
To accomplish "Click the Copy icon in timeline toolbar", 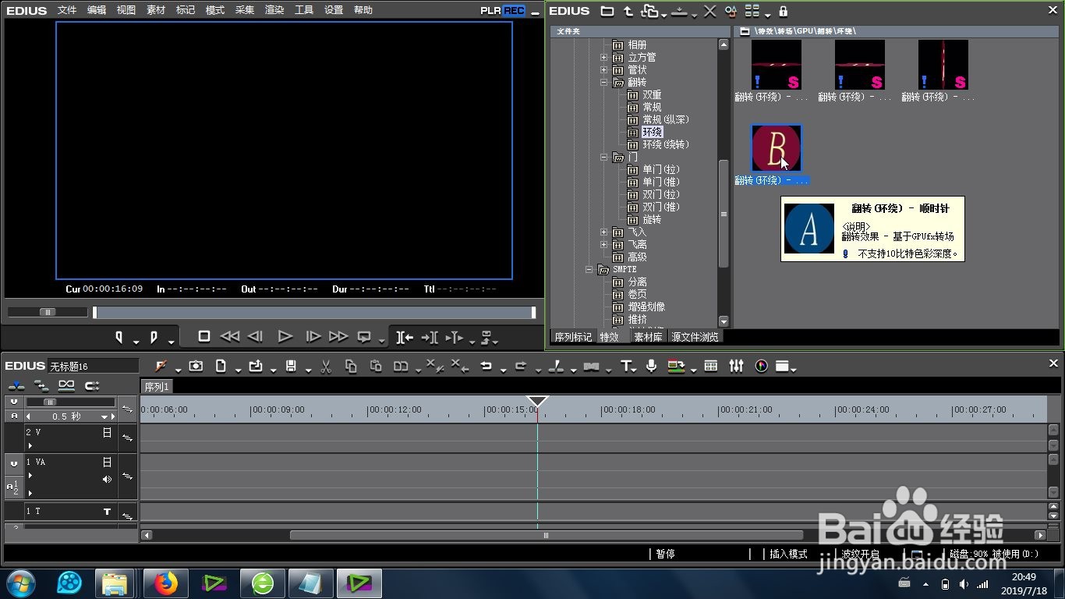I will tap(351, 366).
